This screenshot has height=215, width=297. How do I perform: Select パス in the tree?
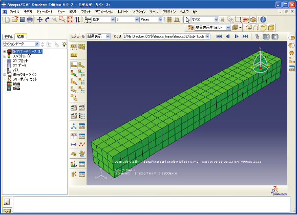pyautogui.click(x=16, y=70)
